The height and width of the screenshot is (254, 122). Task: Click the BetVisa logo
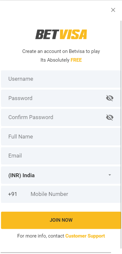(x=61, y=34)
